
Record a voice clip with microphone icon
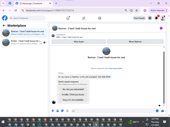point(53,111)
